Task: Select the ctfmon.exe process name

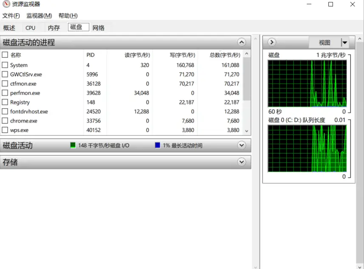Action: 23,84
